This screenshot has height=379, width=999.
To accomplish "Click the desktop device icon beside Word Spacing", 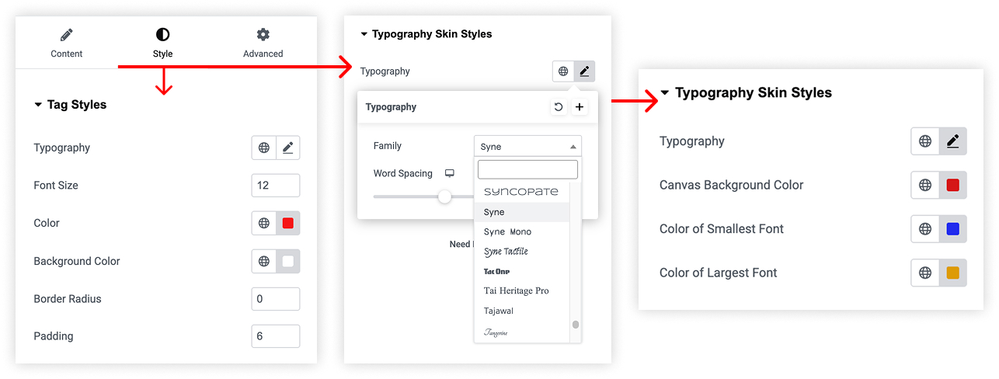I will coord(449,173).
